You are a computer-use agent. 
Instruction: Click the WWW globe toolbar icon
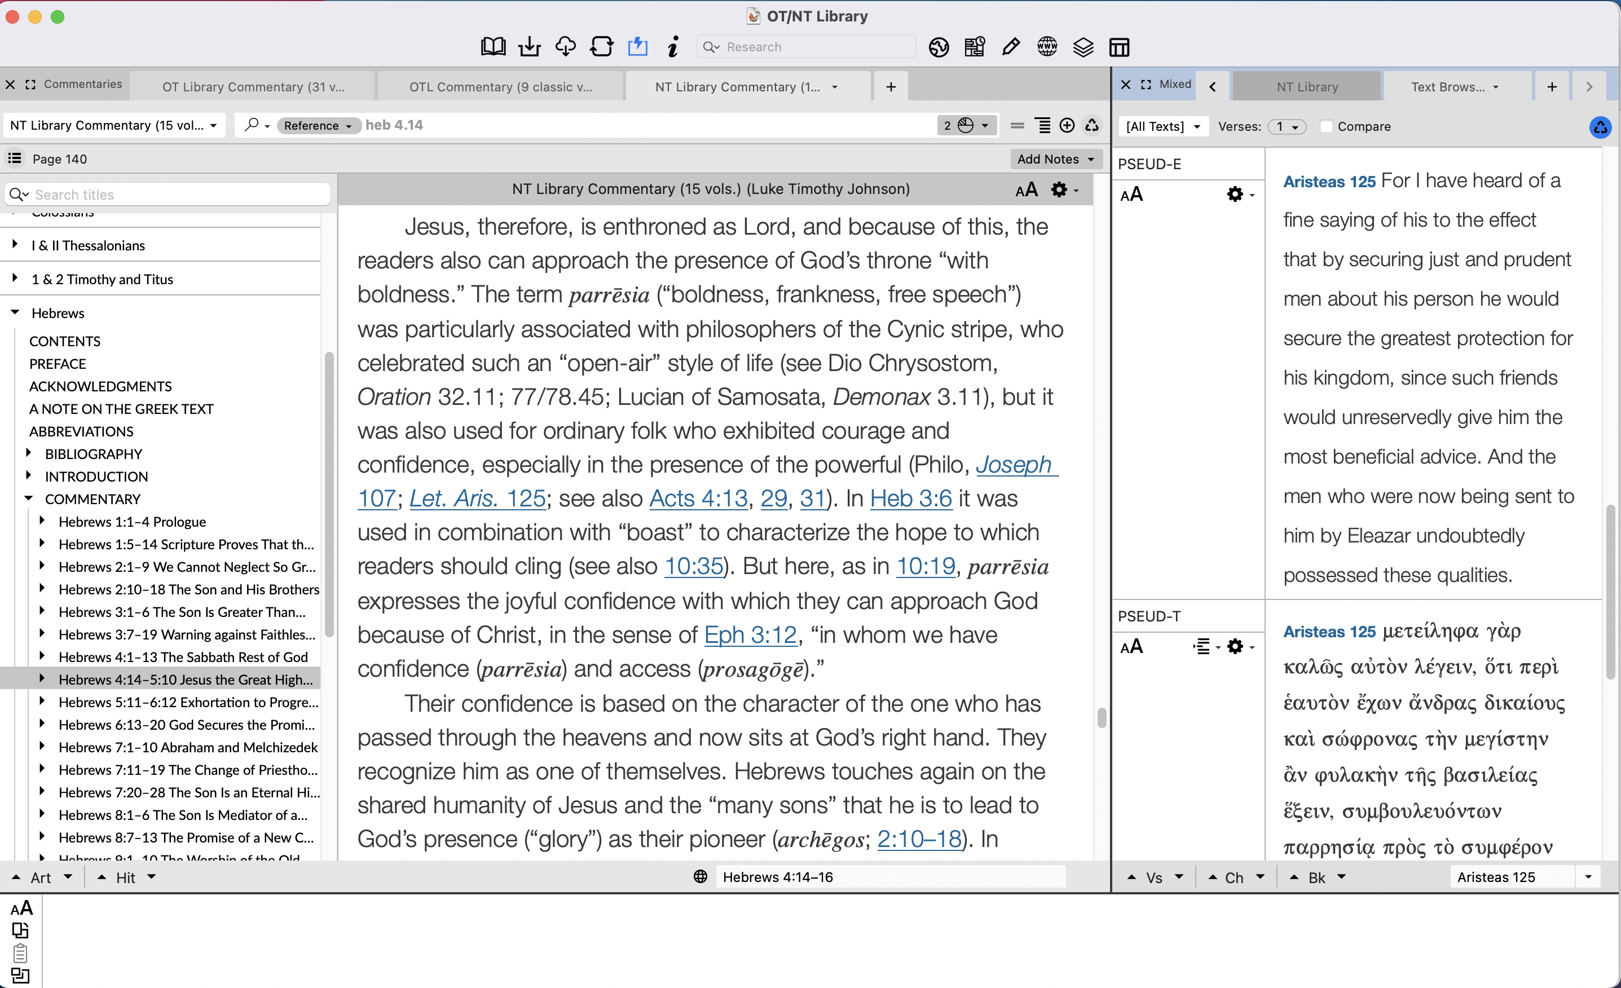1047,47
